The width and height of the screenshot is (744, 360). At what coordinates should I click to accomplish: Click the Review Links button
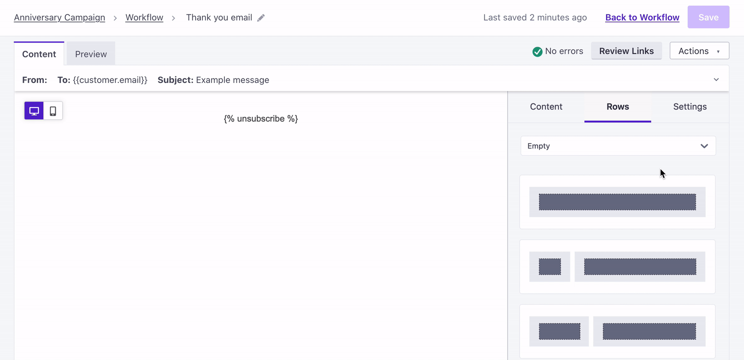coord(626,51)
